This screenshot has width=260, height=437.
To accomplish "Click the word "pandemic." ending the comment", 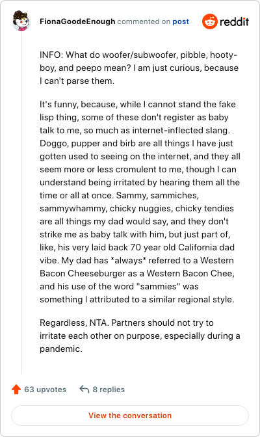I will pyautogui.click(x=61, y=349).
